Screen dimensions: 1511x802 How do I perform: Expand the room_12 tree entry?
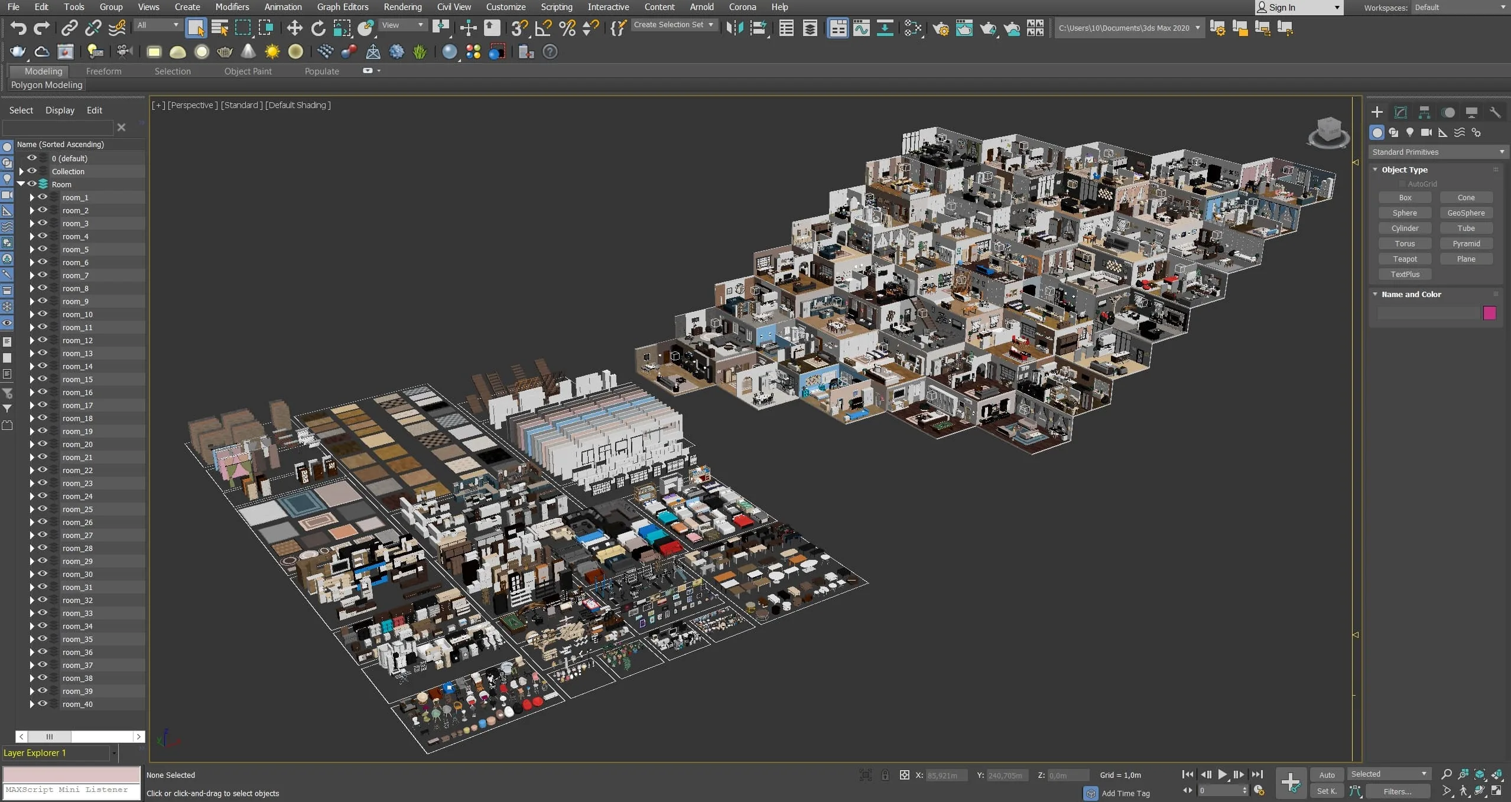point(32,340)
